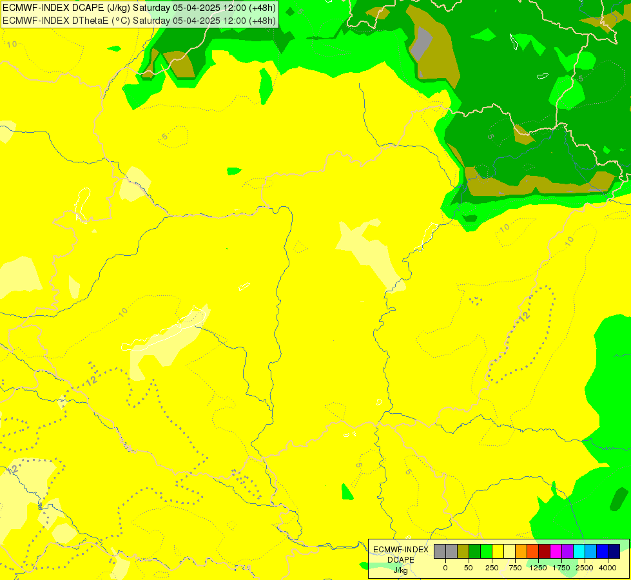Select the bright yellow swatch in the legend
The image size is (631, 580).
(498, 551)
